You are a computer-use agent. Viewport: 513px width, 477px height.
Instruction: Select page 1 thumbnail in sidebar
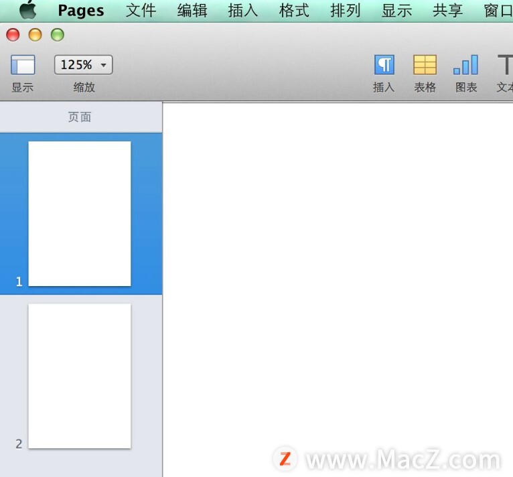80,214
